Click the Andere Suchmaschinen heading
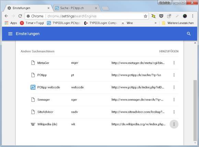 [x=37, y=51]
